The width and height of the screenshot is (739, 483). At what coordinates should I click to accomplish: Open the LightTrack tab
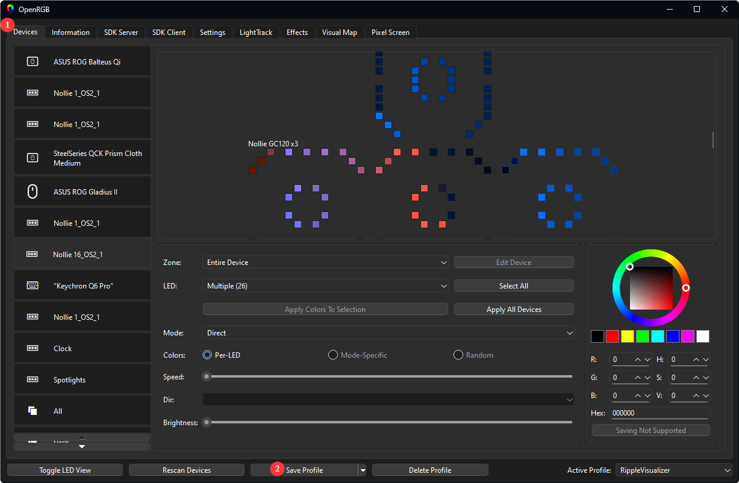point(256,33)
